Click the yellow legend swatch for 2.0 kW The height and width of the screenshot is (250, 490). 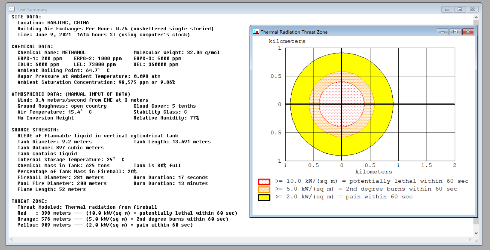point(264,197)
